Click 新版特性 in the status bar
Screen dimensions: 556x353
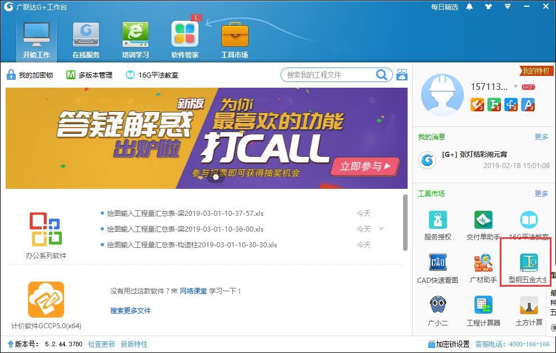tap(134, 344)
